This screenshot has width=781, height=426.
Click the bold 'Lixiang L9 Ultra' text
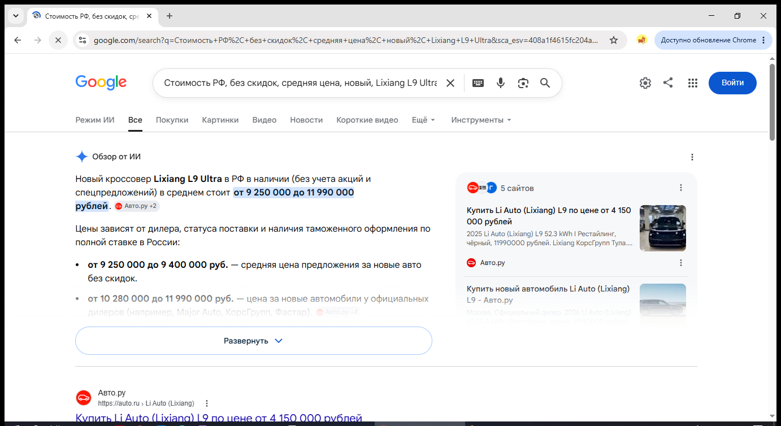click(x=188, y=179)
